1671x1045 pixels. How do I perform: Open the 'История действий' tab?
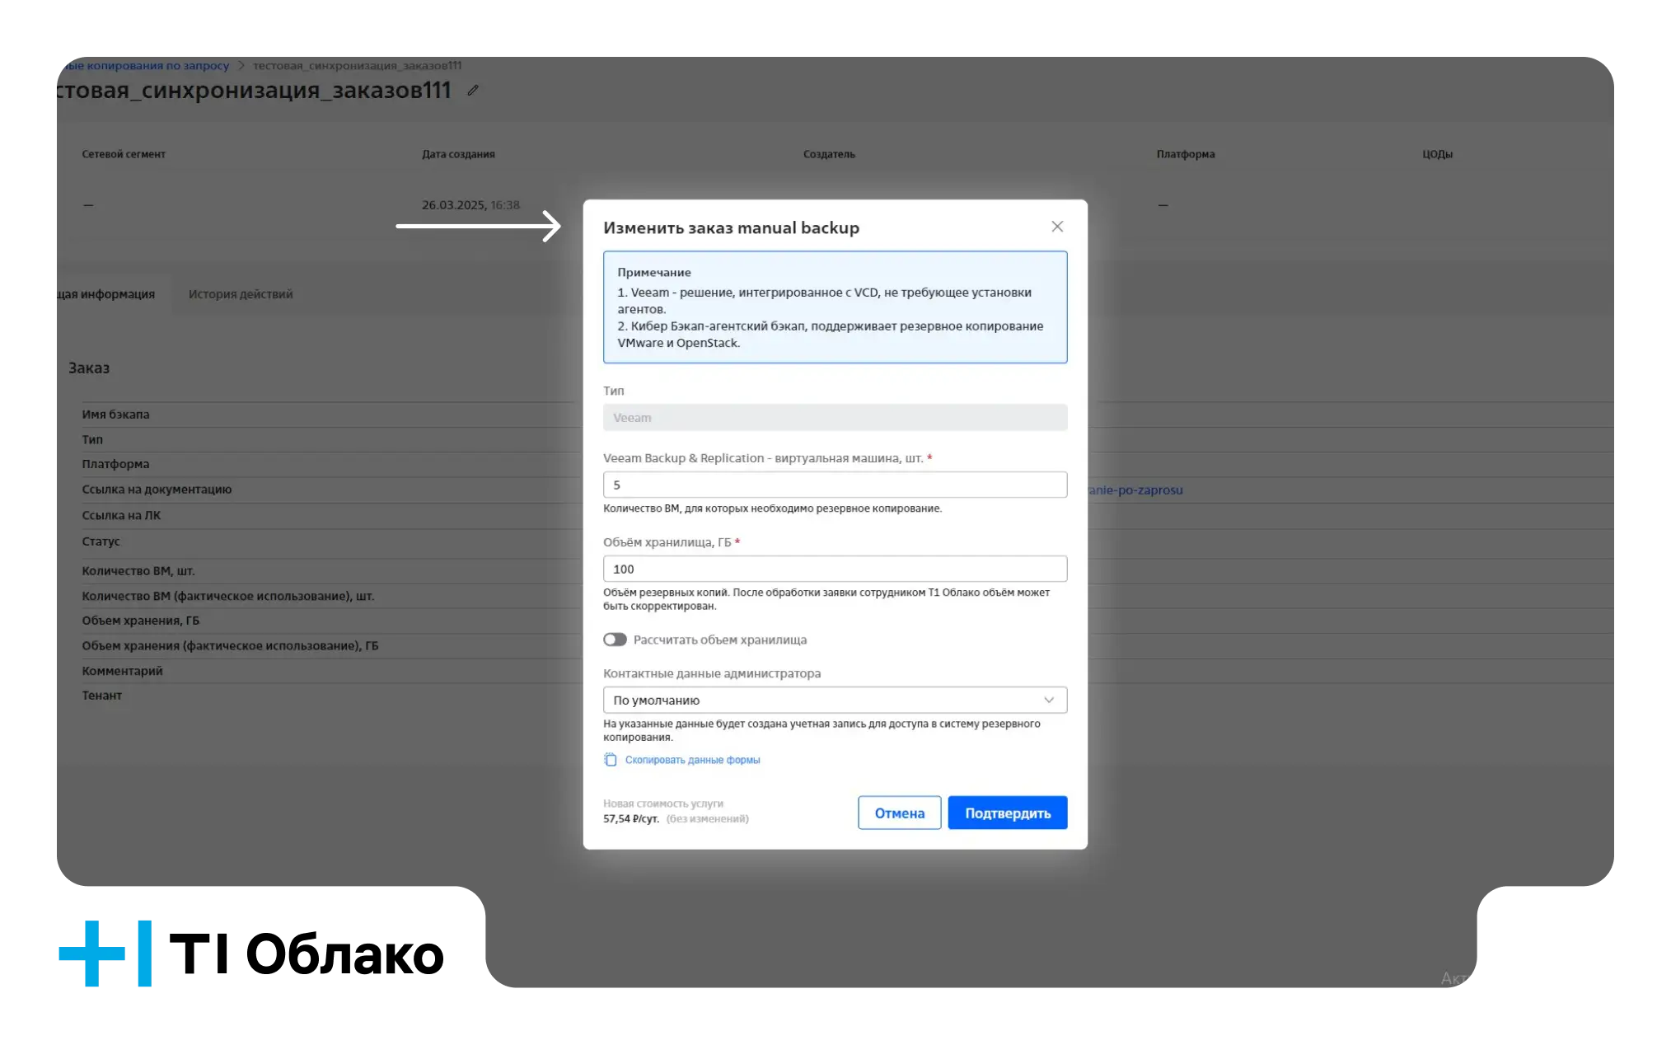point(241,294)
